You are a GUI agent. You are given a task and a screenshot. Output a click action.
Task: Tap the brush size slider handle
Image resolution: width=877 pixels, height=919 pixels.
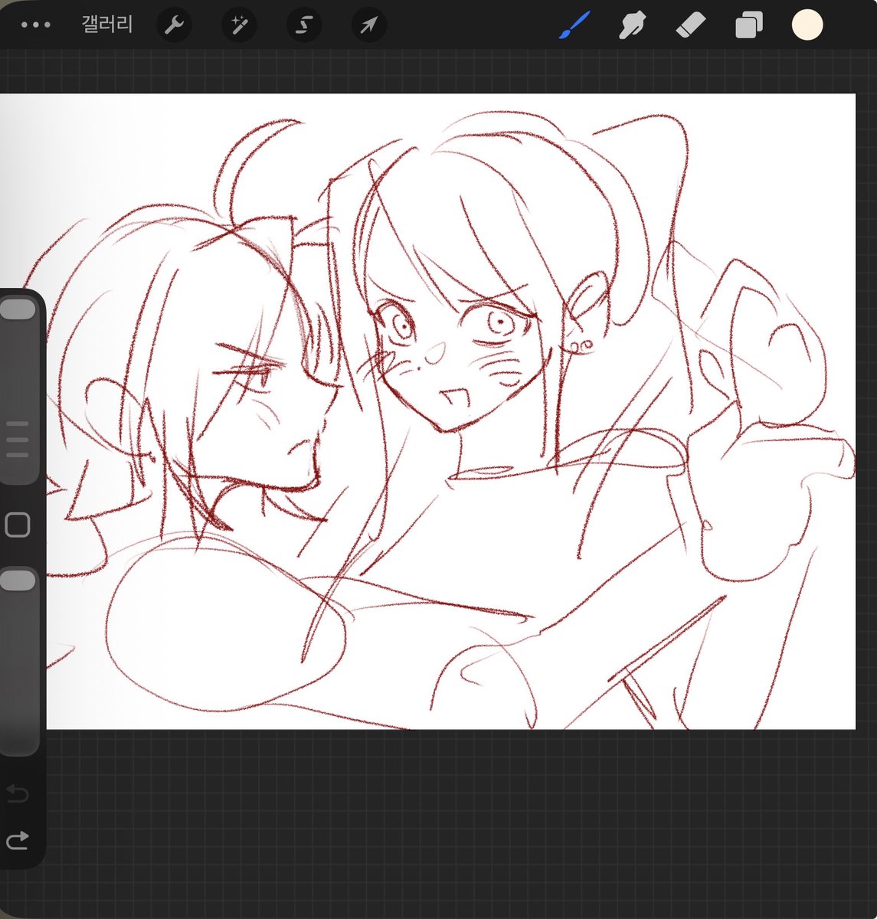tap(18, 309)
